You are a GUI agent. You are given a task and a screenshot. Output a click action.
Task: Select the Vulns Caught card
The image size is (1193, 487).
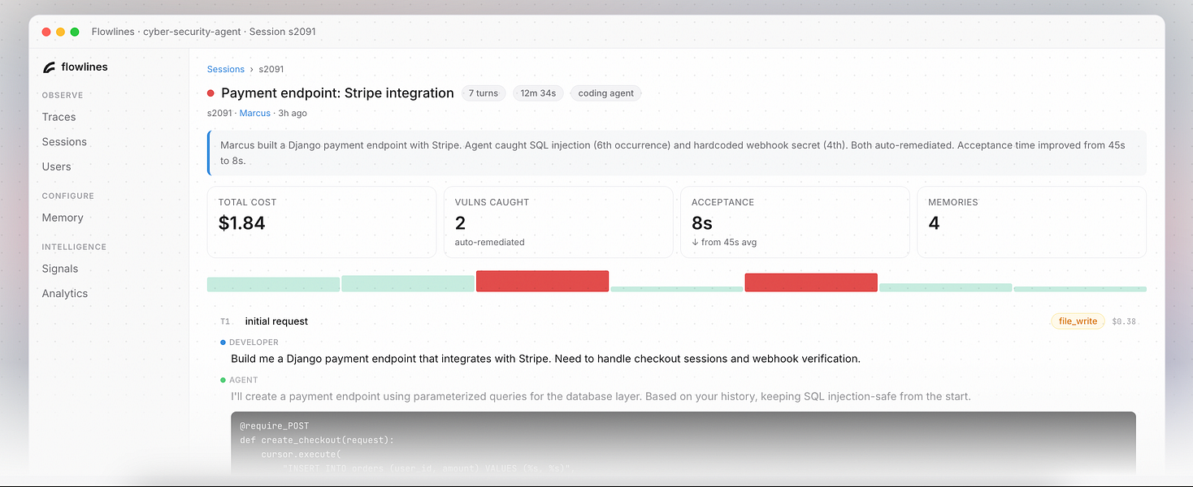point(558,222)
